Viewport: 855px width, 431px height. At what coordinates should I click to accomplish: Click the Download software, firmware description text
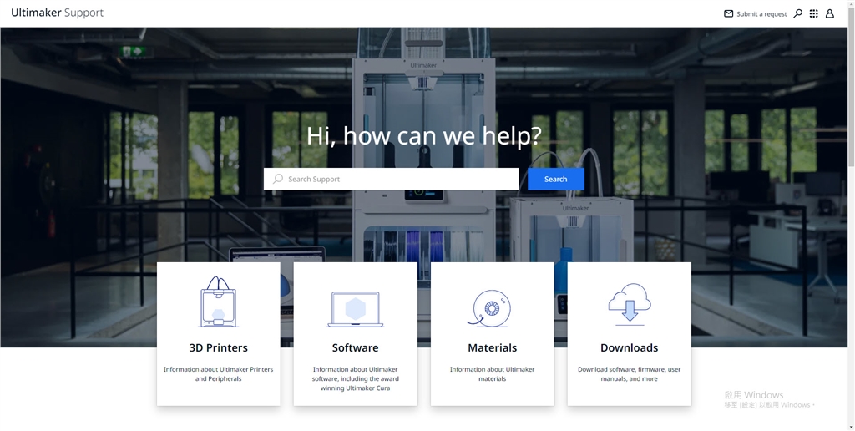pos(629,374)
